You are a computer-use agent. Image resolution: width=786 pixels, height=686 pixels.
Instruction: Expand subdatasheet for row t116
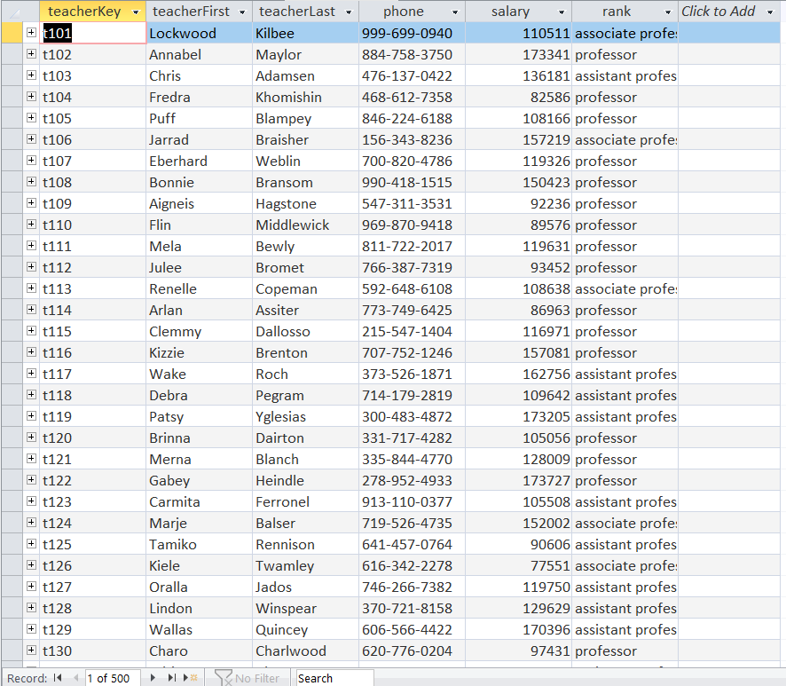(31, 352)
